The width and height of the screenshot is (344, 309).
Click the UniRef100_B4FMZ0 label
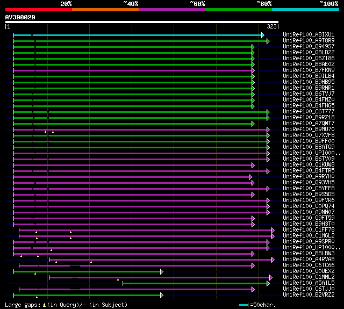click(x=309, y=100)
